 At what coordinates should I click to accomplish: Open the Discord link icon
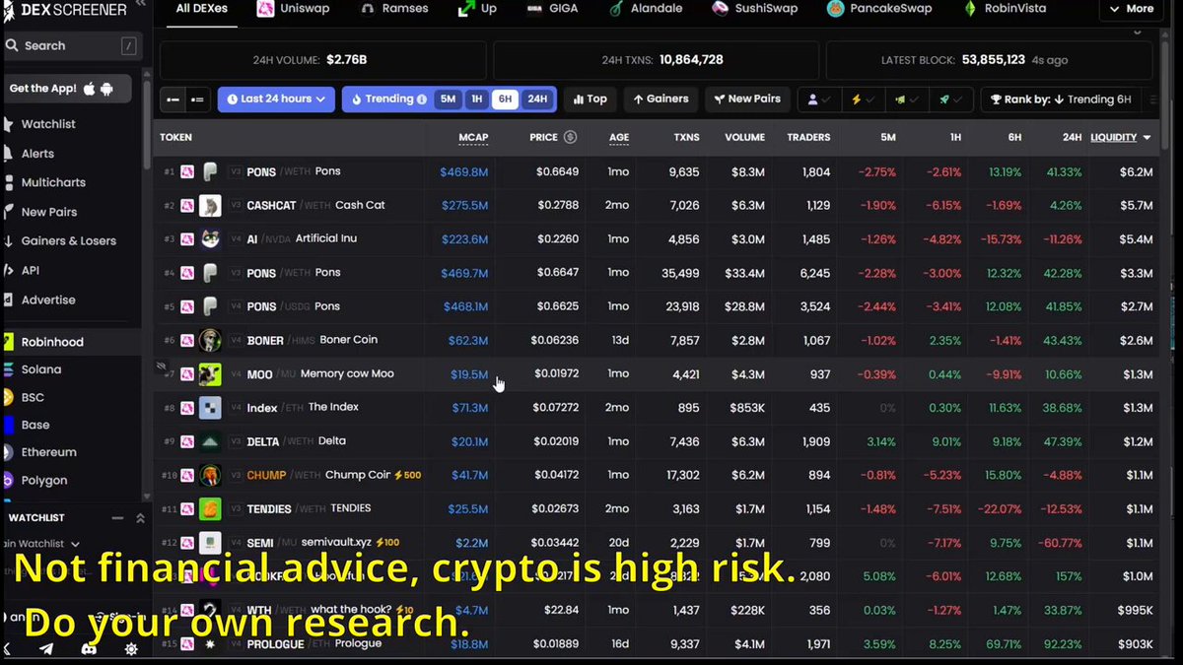[90, 649]
